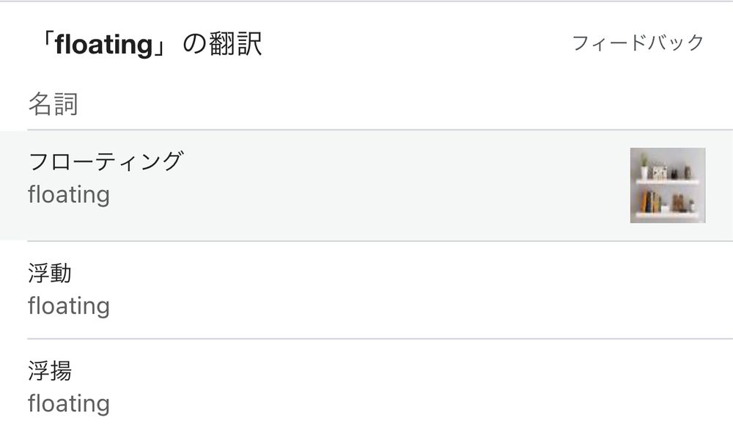Click divider between 浮動 and 浮揚
This screenshot has width=733, height=448.
tap(366, 339)
